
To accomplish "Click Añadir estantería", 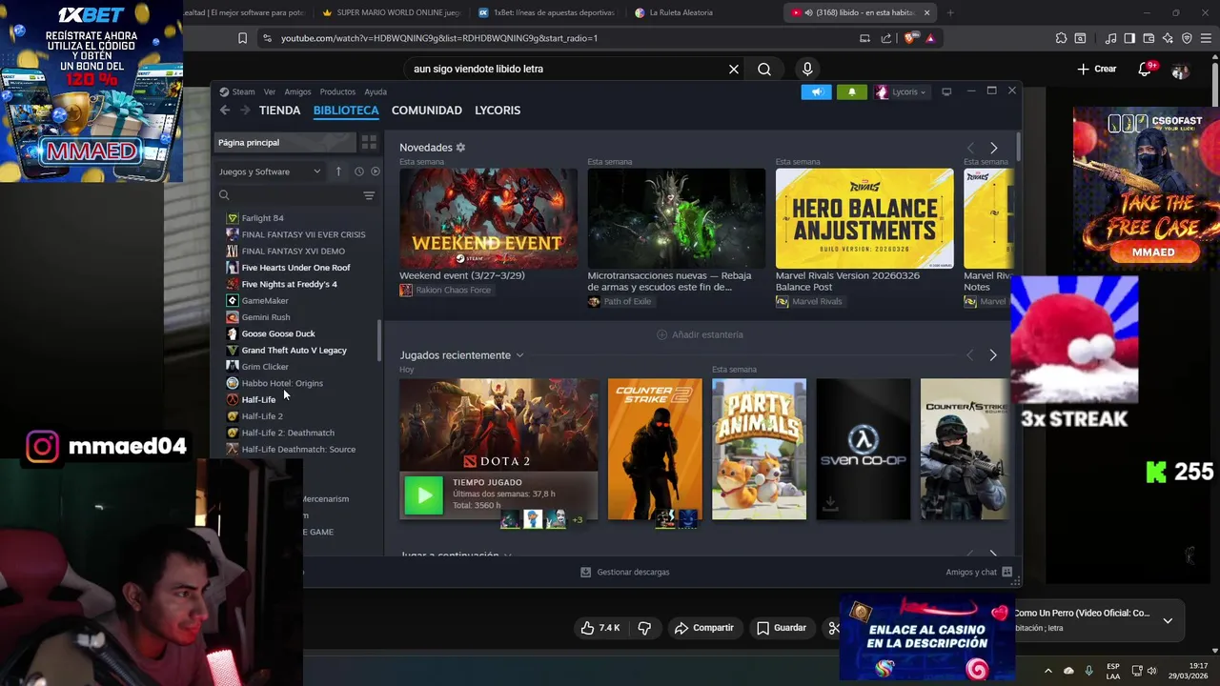I will point(701,334).
